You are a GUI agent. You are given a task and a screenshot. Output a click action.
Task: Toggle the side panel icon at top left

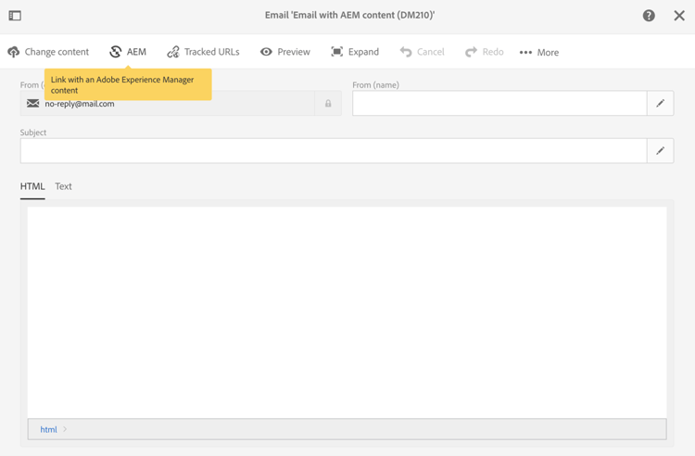point(15,16)
